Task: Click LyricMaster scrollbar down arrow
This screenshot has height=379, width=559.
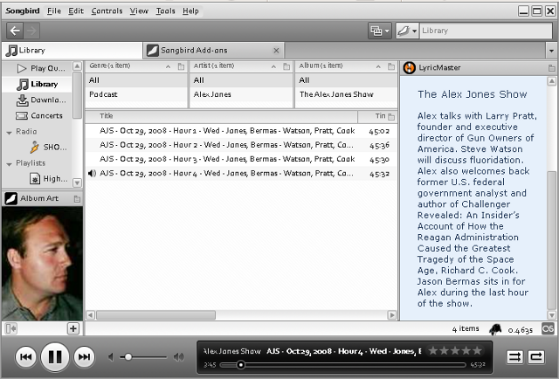Action: click(x=551, y=315)
